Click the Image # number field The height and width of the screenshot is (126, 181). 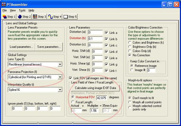(151, 71)
